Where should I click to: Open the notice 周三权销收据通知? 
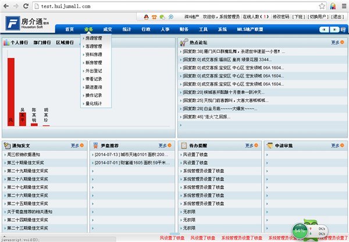click(24, 154)
